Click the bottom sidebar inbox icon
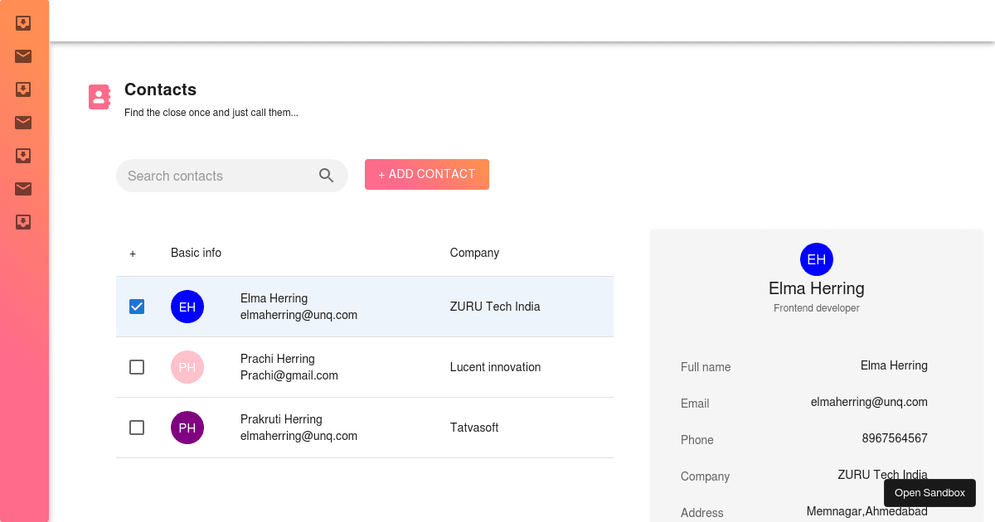Image resolution: width=995 pixels, height=522 pixels. 22,222
